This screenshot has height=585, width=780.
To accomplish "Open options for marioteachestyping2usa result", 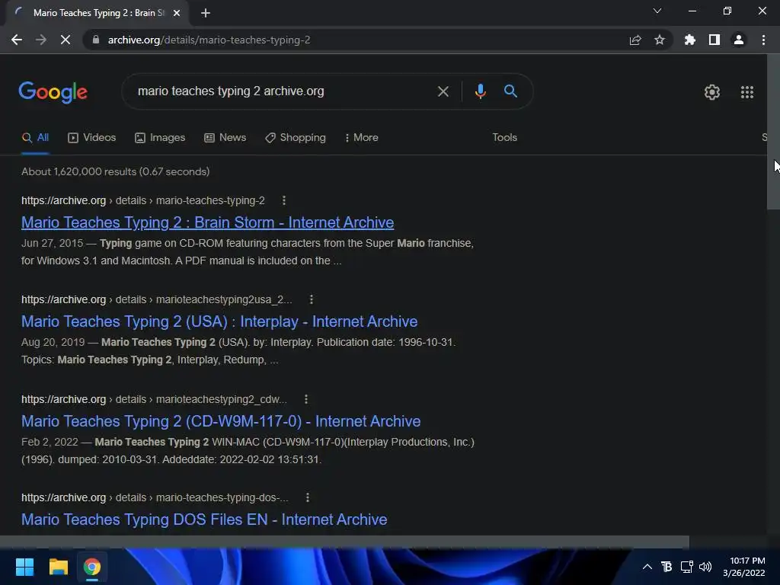I will point(311,299).
